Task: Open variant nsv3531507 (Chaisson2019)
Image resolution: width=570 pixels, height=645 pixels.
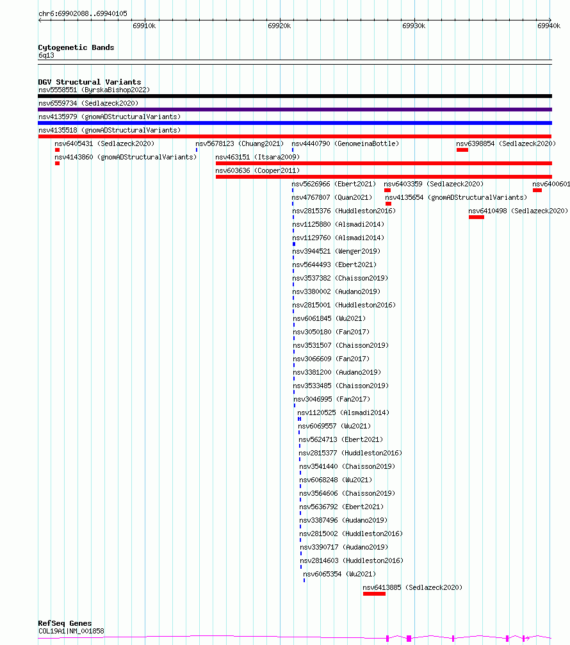Action: [341, 345]
